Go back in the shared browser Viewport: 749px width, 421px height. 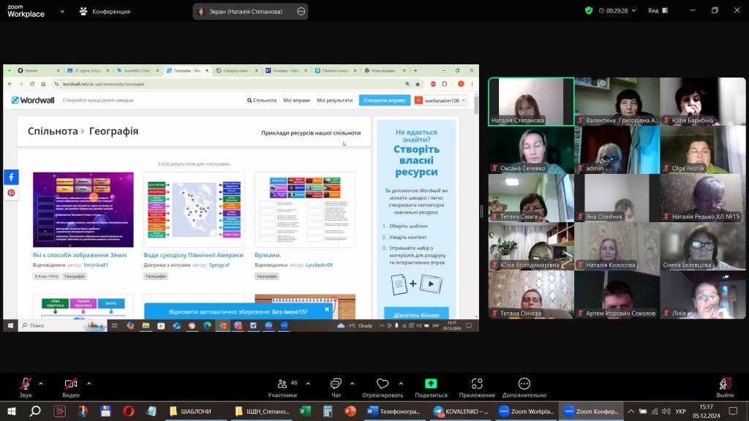coord(10,84)
